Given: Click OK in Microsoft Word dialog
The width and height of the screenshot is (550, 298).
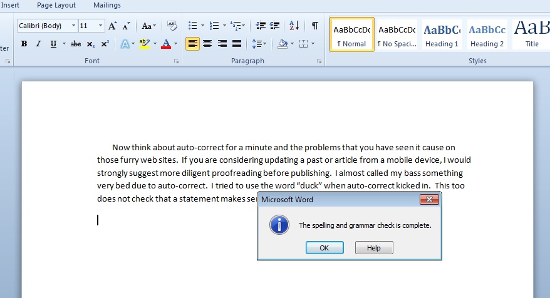Looking at the screenshot, I should pyautogui.click(x=324, y=248).
